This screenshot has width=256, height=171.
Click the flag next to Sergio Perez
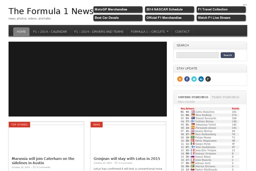(193, 144)
